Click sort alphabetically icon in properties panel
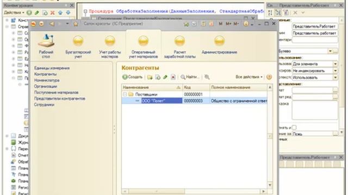The height and width of the screenshot is (195, 348). click(270, 12)
